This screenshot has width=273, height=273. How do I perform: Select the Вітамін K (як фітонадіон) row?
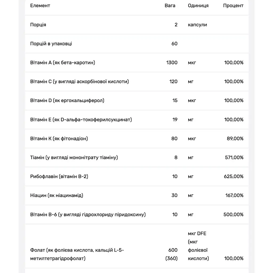tap(137, 139)
